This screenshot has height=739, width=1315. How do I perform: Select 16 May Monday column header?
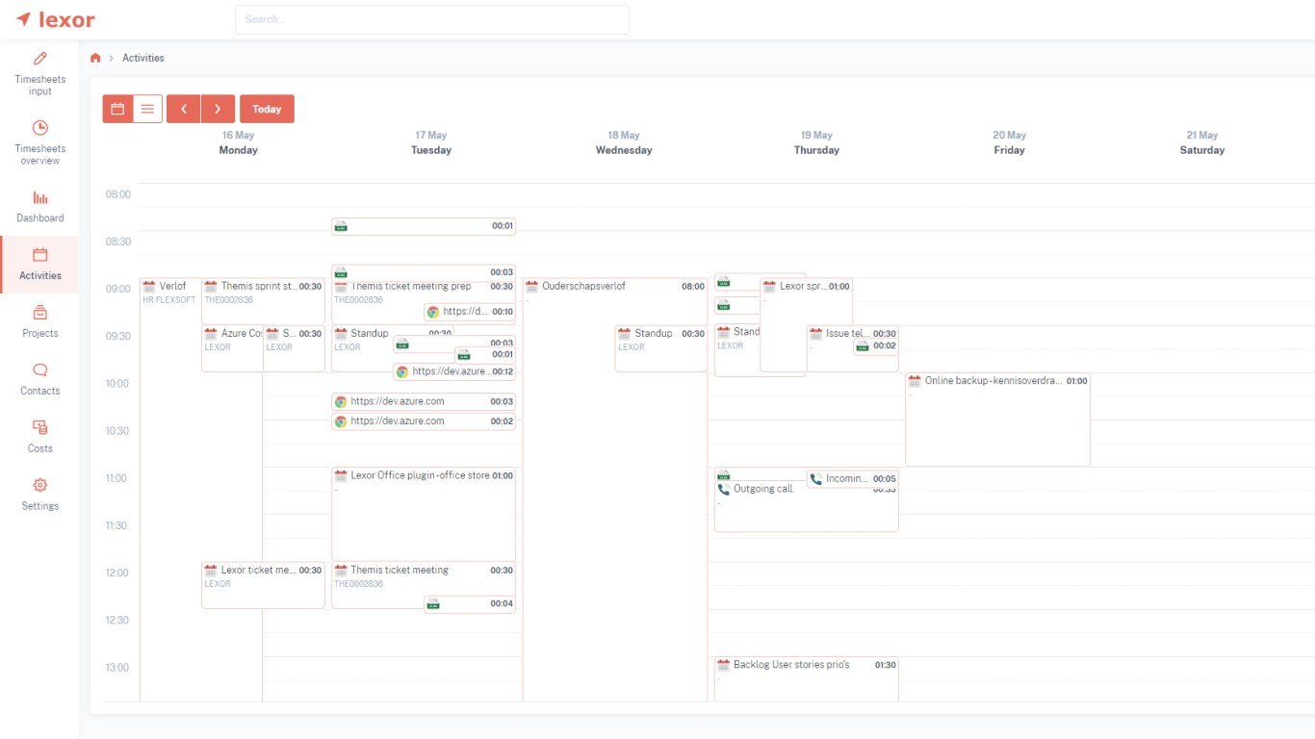coord(238,142)
